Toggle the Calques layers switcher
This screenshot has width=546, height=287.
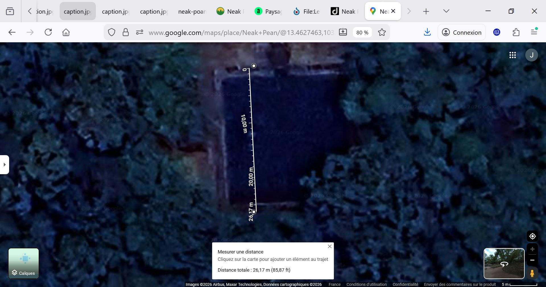[x=24, y=263]
